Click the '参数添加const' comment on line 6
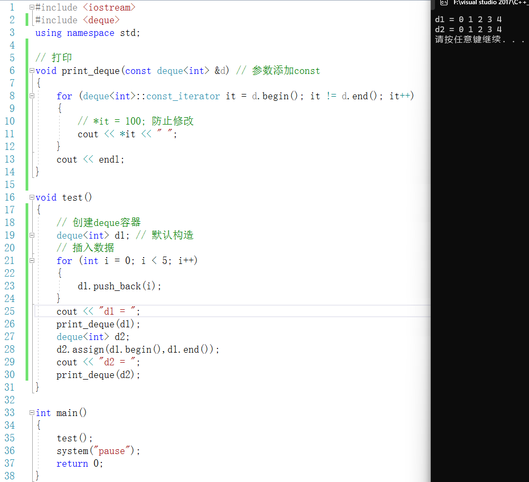 [x=286, y=71]
